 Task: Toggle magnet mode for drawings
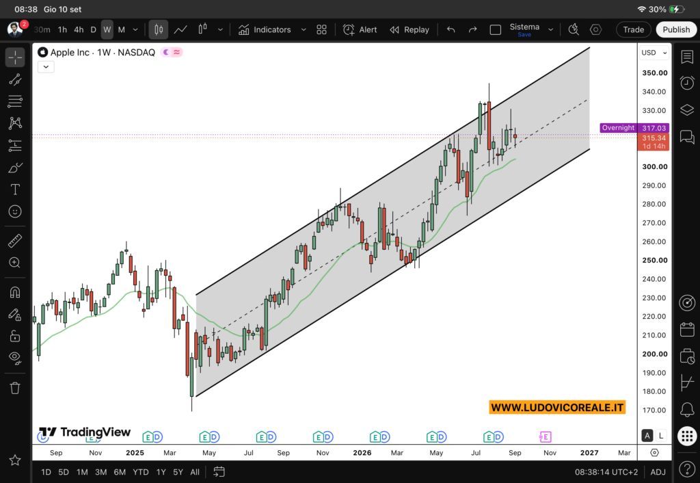(x=15, y=292)
